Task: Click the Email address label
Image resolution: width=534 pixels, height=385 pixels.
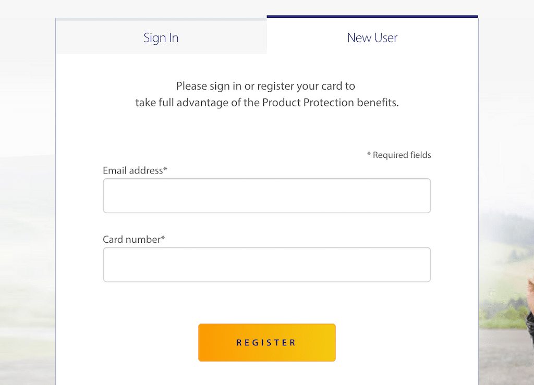Action: (x=135, y=170)
